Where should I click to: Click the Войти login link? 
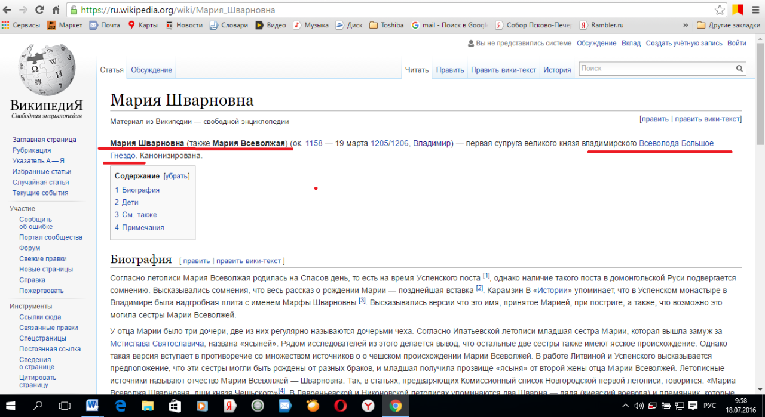[x=737, y=44]
